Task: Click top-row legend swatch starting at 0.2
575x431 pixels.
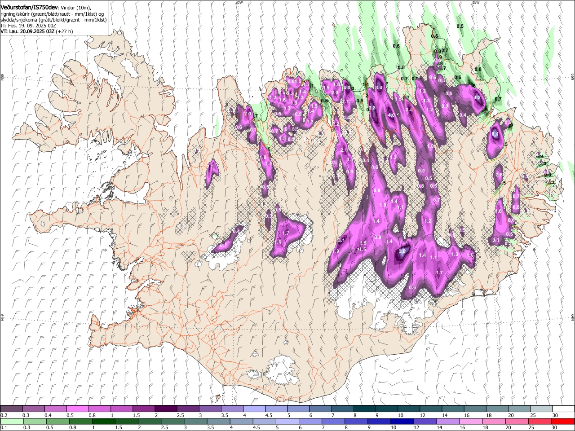Action: [x=11, y=409]
